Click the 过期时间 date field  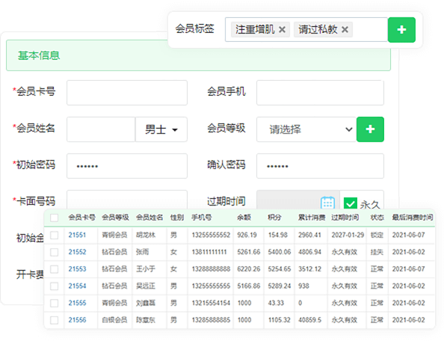[x=298, y=200]
